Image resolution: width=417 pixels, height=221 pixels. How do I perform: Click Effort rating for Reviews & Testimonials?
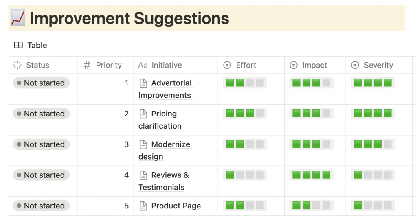(245, 175)
